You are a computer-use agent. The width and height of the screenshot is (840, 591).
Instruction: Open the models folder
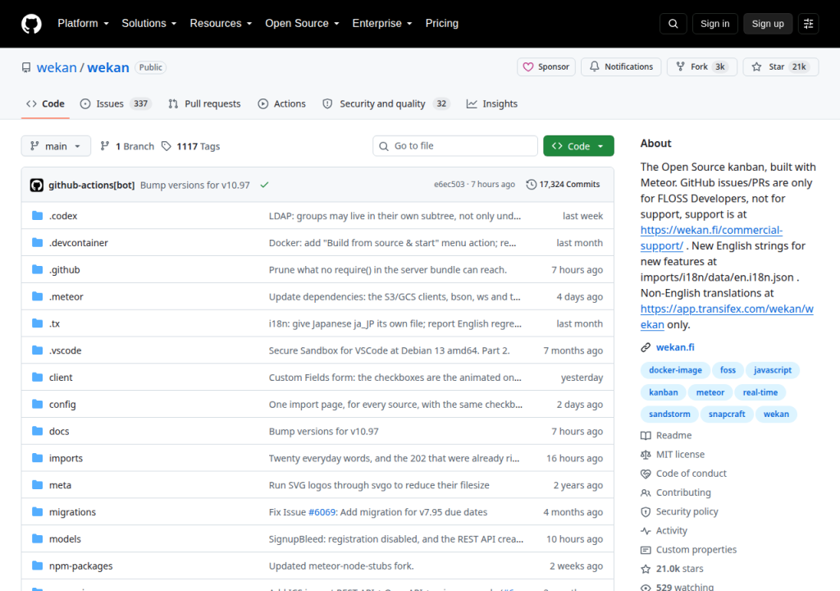[65, 539]
